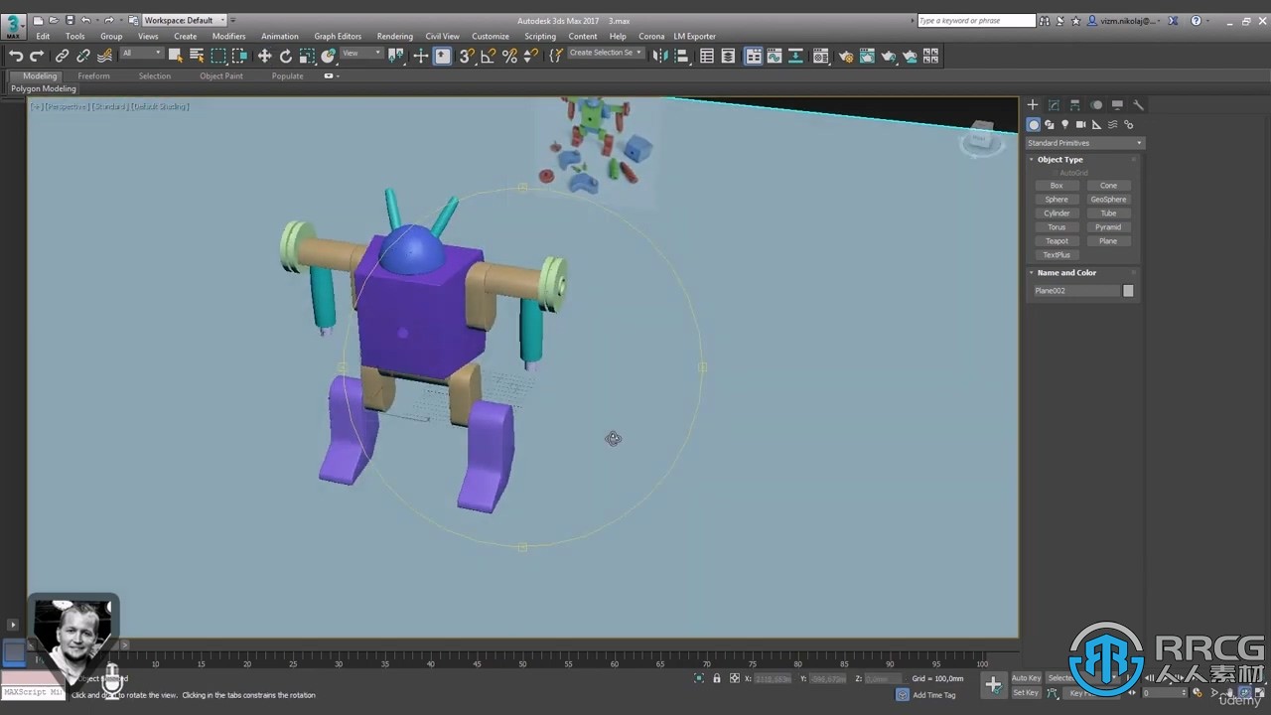
Task: Collapse the Object Type rollout
Action: 1059,159
